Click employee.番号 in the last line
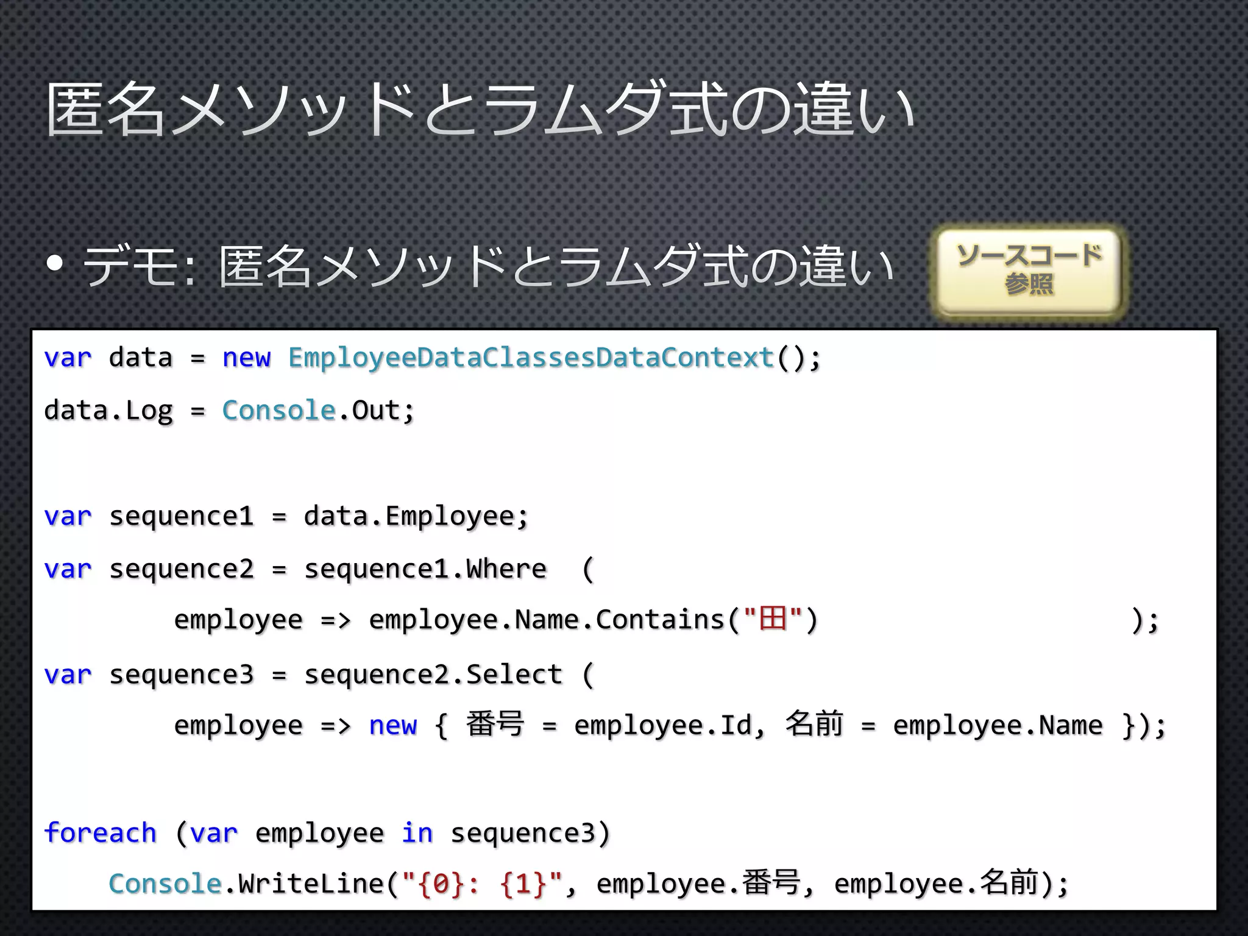Image resolution: width=1248 pixels, height=936 pixels. 698,884
